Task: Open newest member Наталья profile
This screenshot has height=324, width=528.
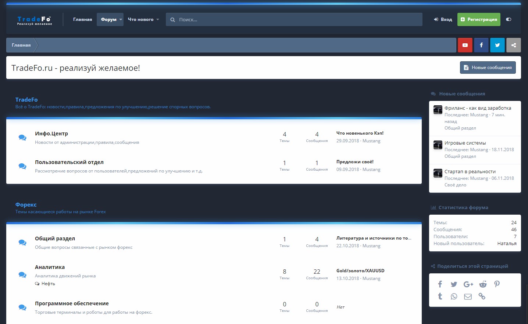Action: pos(507,244)
